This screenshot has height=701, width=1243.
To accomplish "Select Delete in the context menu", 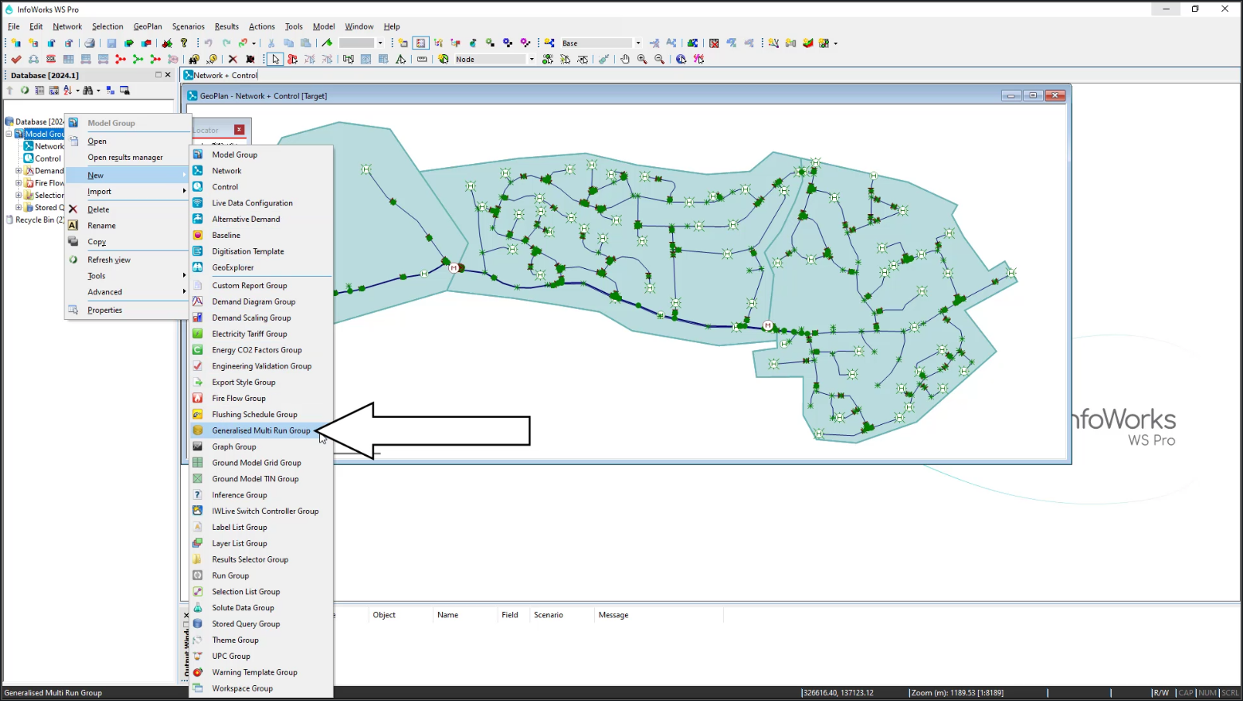I will 127,209.
